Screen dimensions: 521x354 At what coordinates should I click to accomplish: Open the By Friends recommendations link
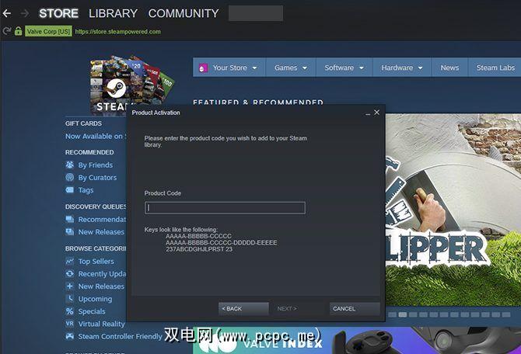coord(96,165)
